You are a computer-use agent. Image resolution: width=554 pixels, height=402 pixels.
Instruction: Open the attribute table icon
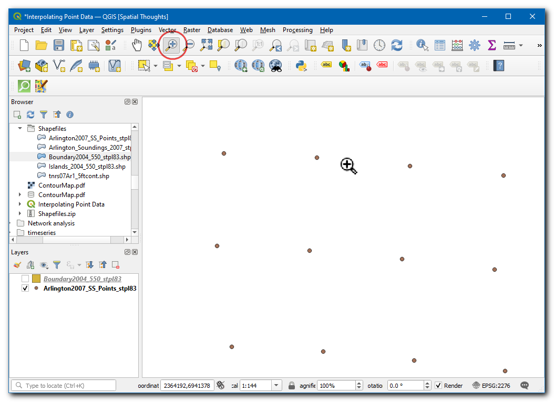pyautogui.click(x=440, y=45)
